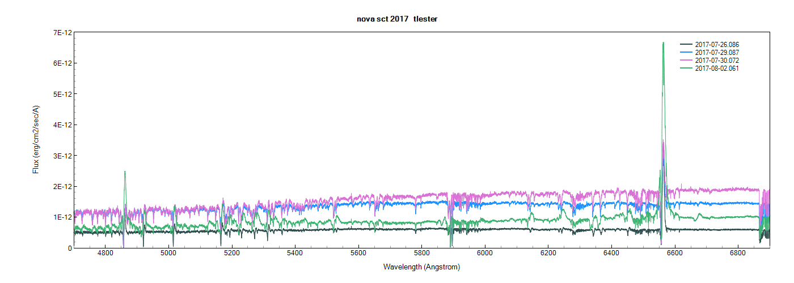Image resolution: width=794 pixels, height=283 pixels.
Task: Click the dark line swatch in the legend
Action: [x=686, y=44]
